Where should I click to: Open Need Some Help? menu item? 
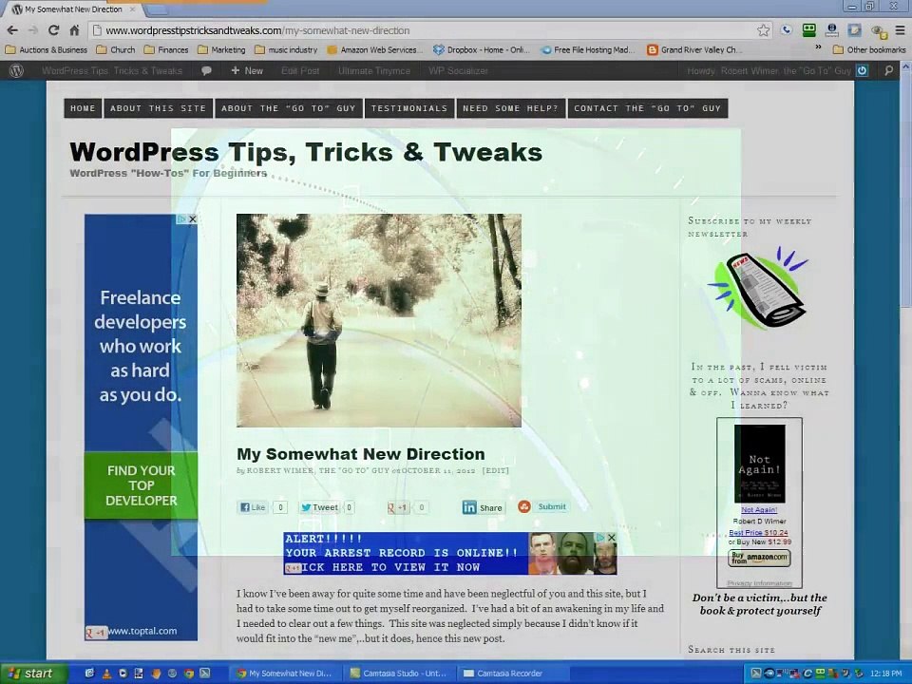pos(511,108)
